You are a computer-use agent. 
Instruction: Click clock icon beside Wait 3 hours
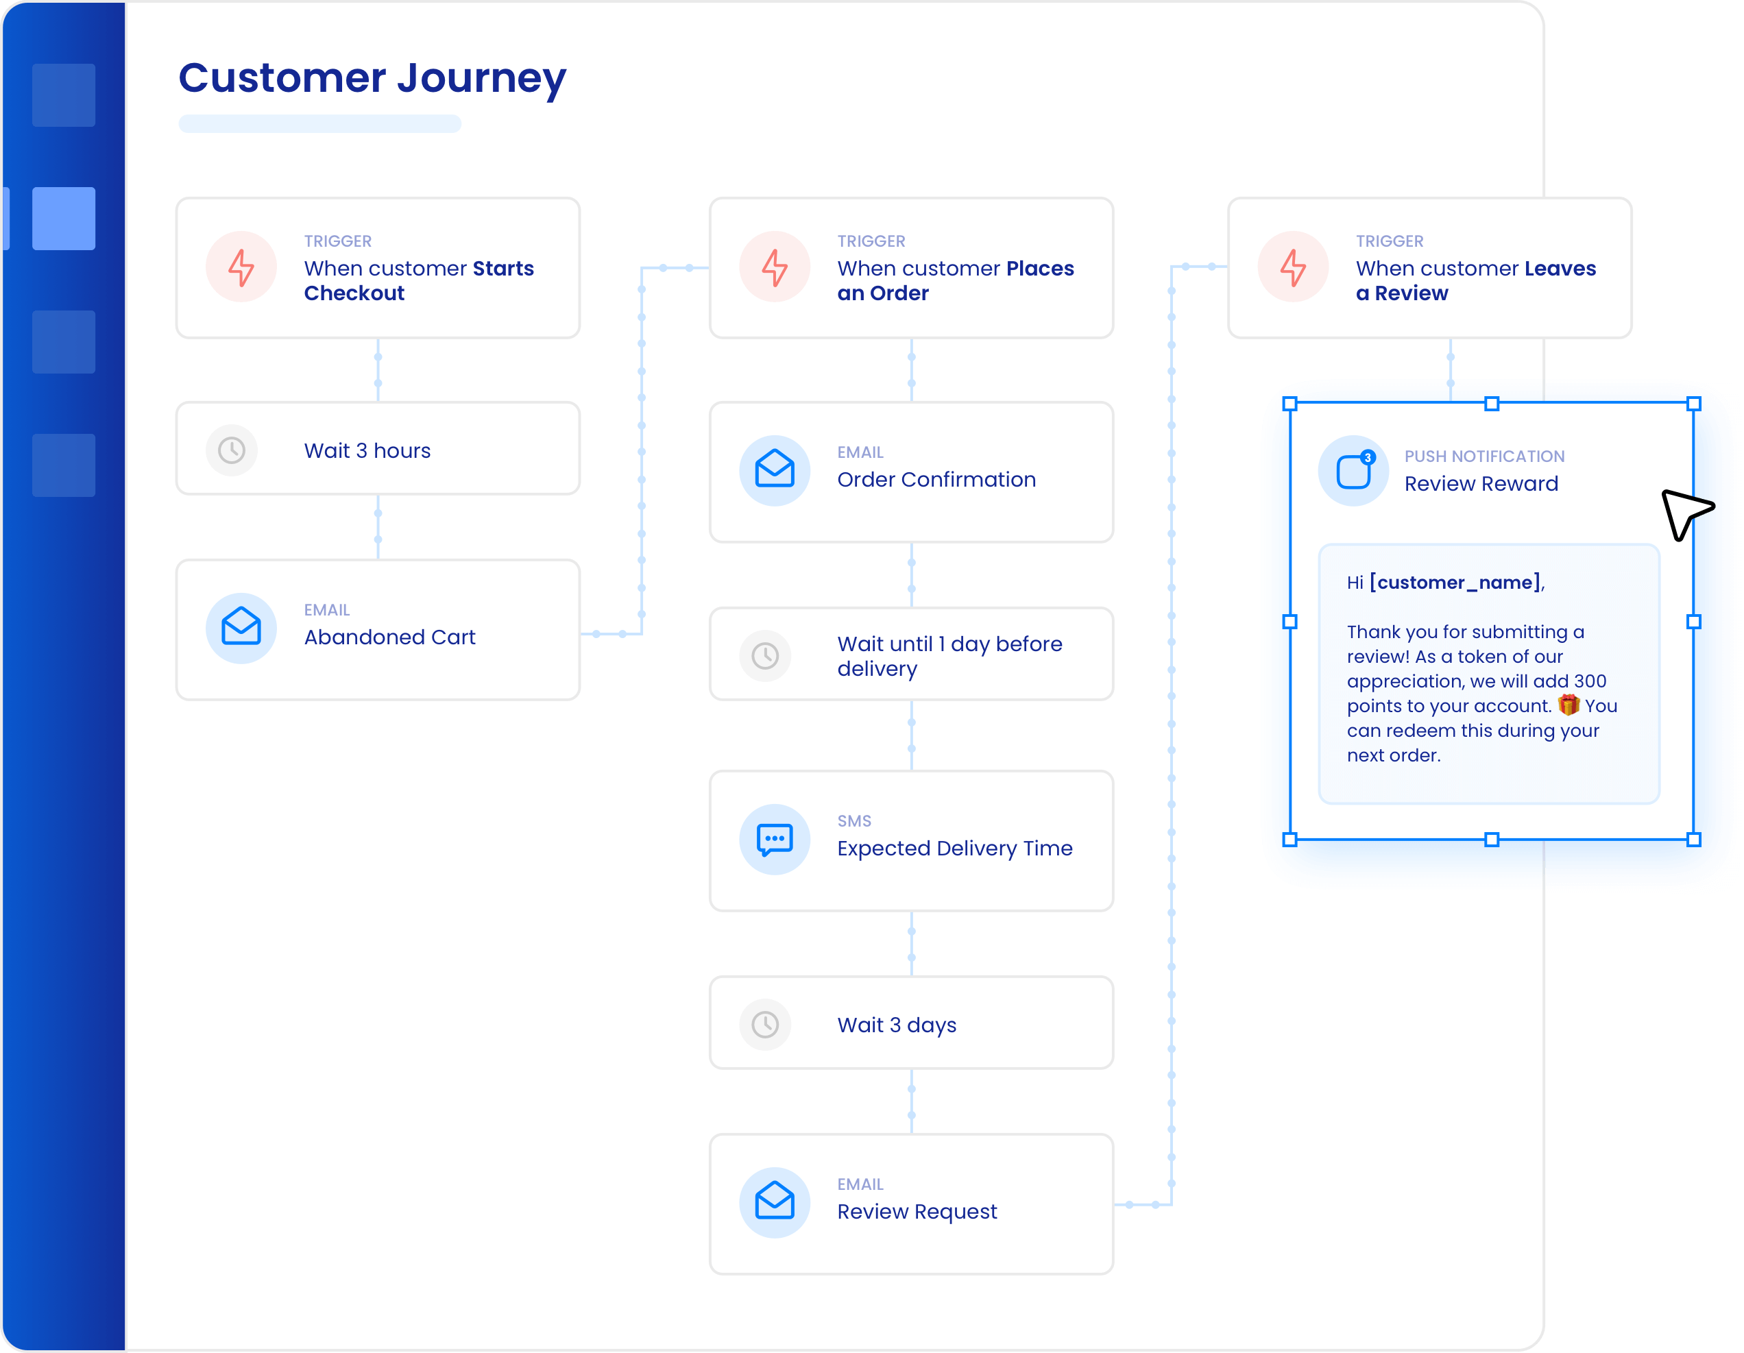click(x=232, y=450)
